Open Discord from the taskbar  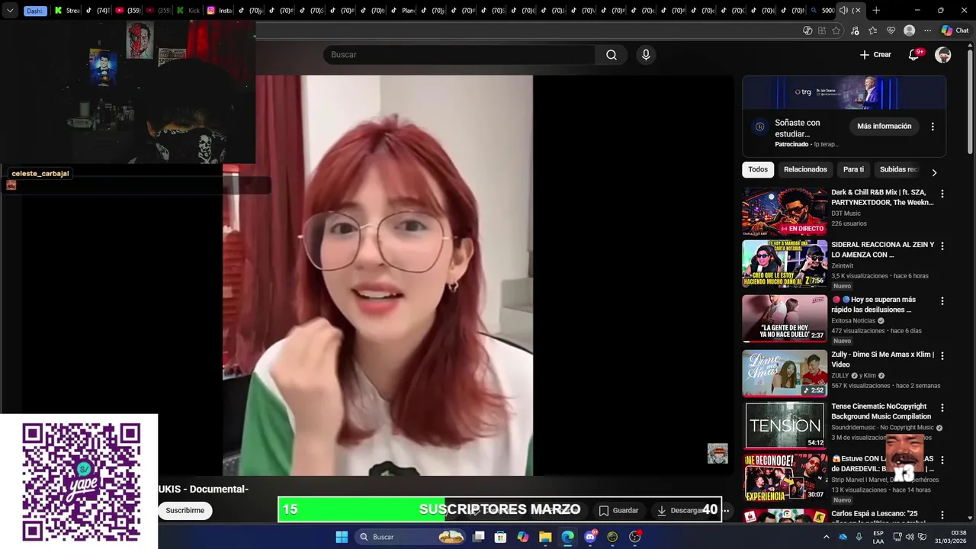coord(590,537)
